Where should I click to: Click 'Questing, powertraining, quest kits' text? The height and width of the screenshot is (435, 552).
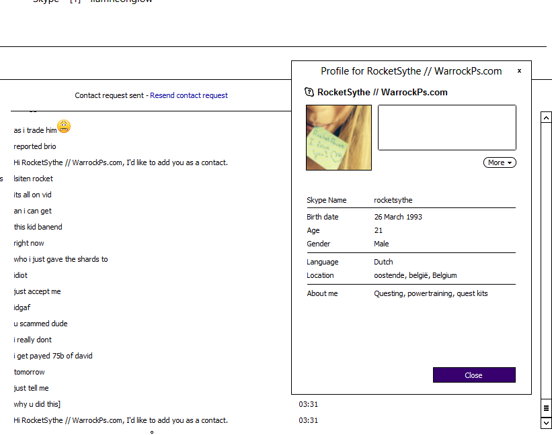[431, 294]
